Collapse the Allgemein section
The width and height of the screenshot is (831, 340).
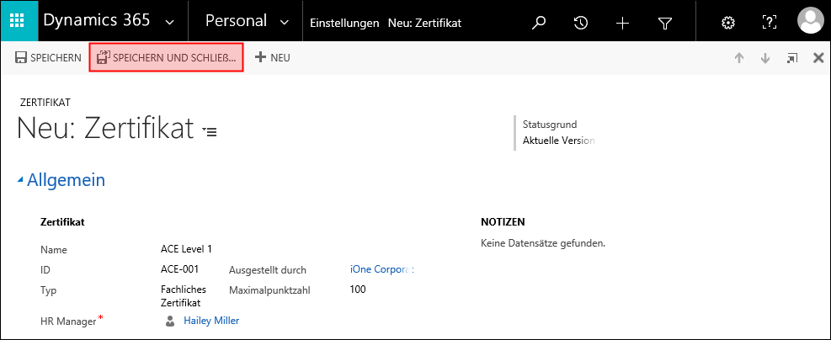coord(20,181)
